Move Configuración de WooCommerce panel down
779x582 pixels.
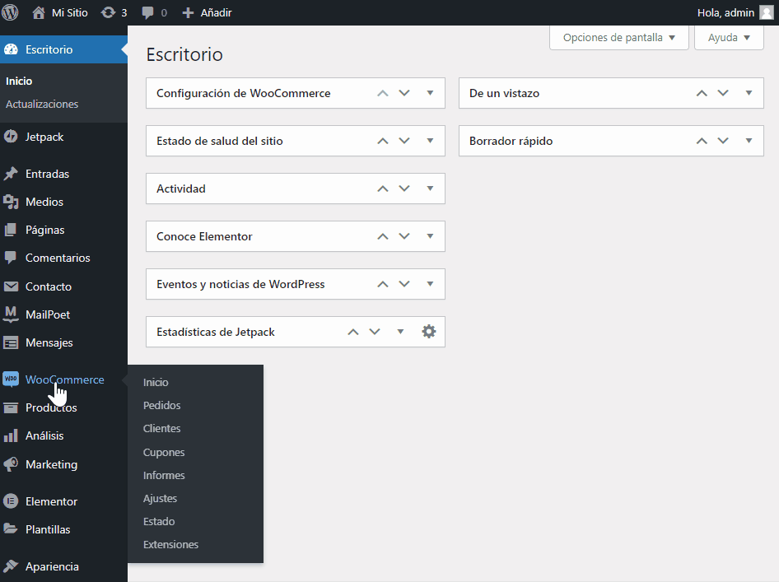click(404, 93)
